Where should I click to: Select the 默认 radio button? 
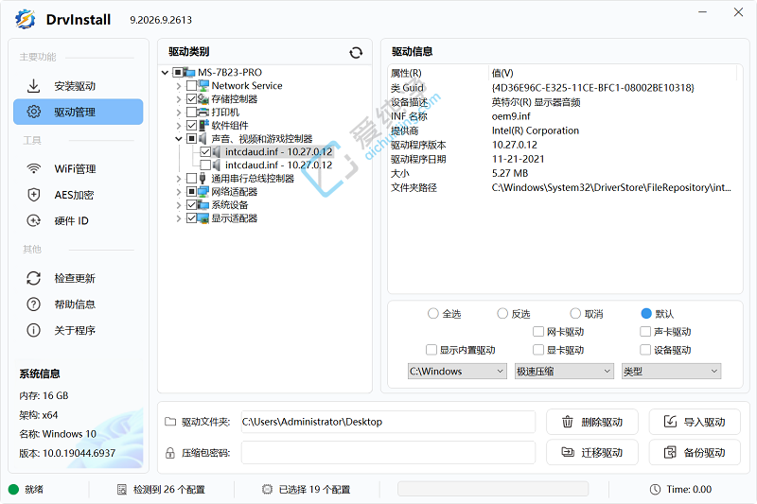[646, 314]
